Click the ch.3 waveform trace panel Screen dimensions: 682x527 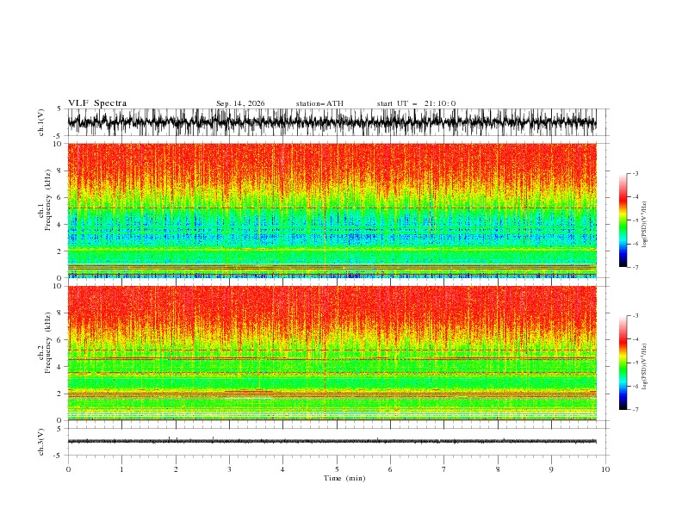click(x=332, y=442)
